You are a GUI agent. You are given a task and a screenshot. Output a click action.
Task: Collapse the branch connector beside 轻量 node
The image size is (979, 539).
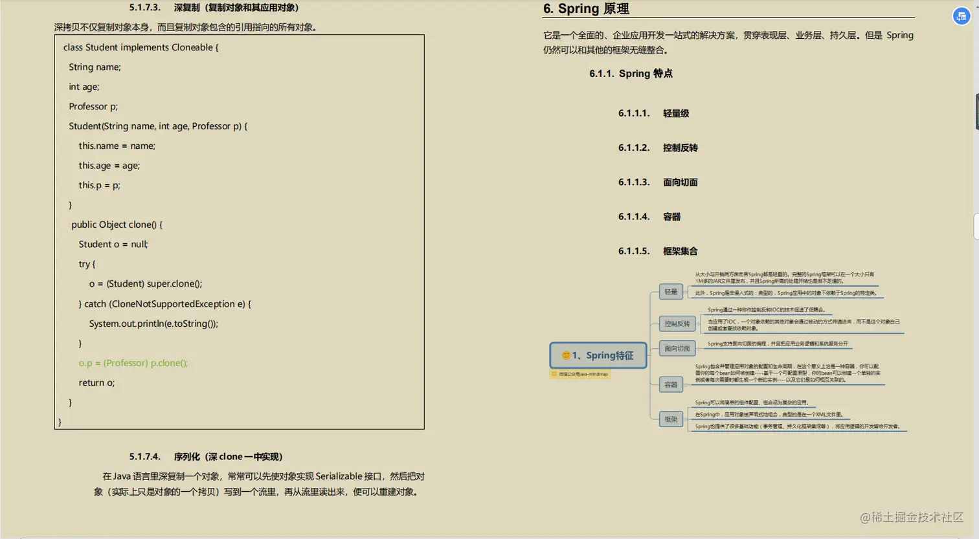[685, 292]
